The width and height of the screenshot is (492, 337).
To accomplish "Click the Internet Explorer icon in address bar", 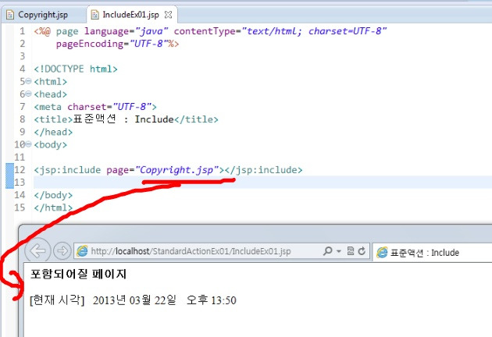I will [82, 251].
